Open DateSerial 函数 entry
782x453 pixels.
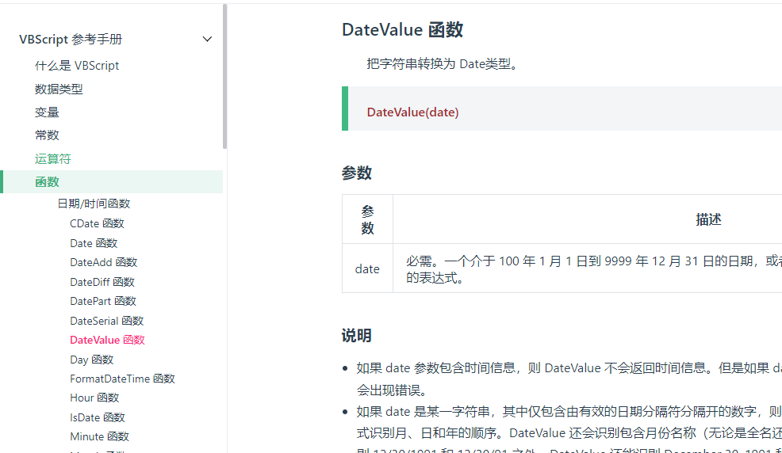(x=107, y=321)
